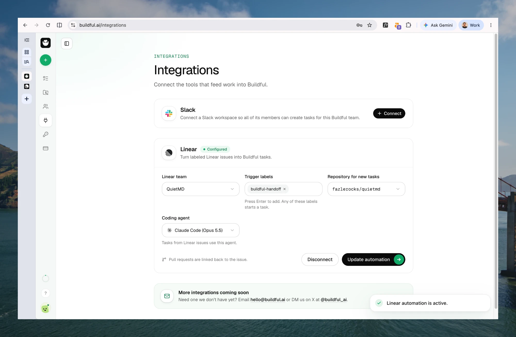Click the address bar URL buildful.ai/integrations
This screenshot has width=516, height=337.
(103, 25)
